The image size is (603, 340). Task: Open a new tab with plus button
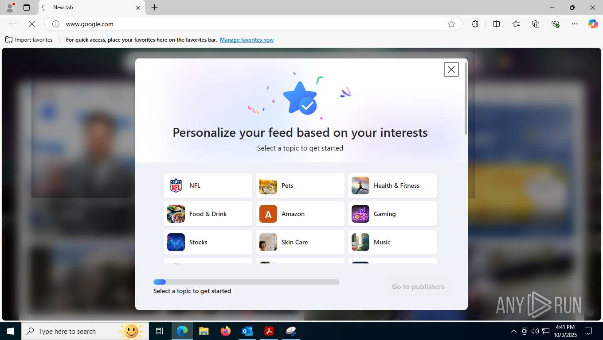154,8
